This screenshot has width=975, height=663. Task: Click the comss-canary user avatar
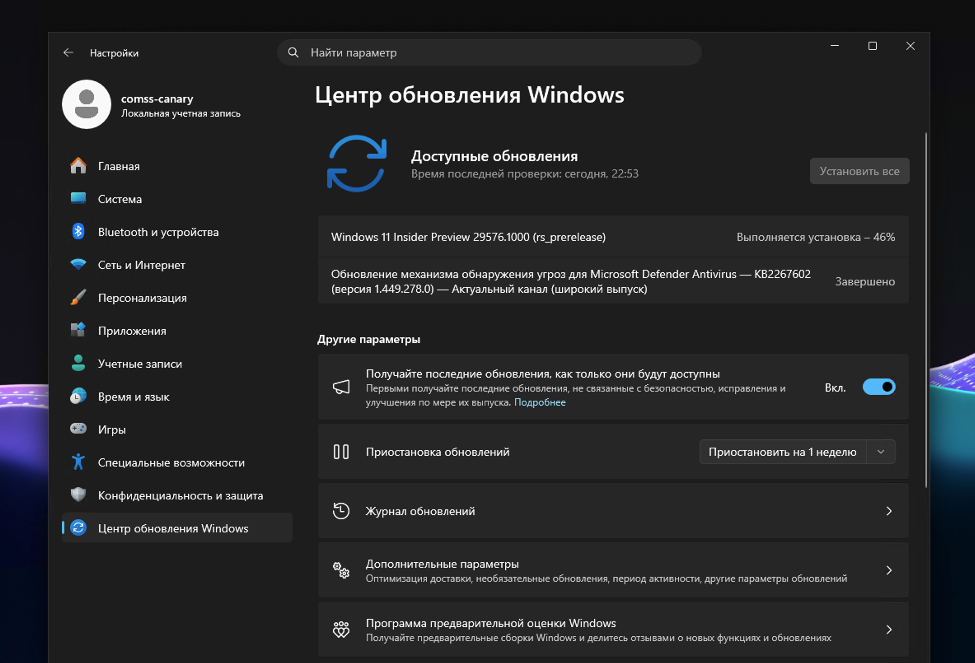click(87, 104)
